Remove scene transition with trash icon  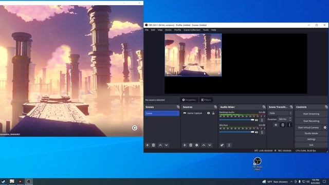point(283,125)
